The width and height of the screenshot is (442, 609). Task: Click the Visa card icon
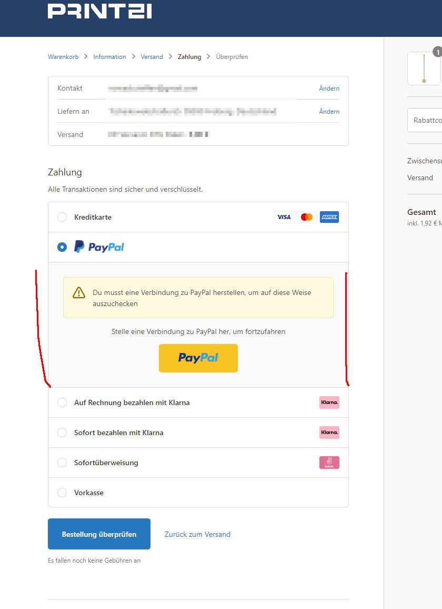(284, 217)
